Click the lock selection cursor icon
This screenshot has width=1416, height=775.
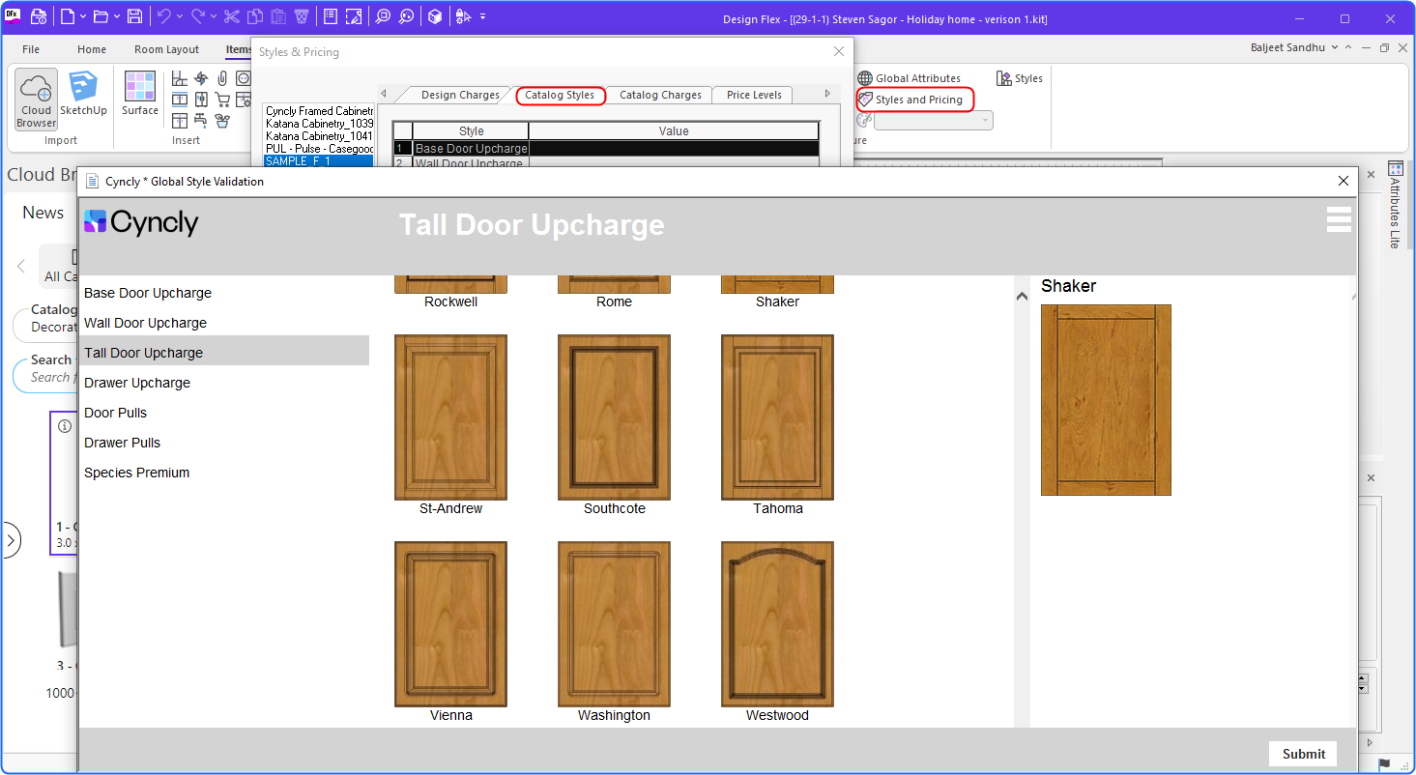(463, 16)
